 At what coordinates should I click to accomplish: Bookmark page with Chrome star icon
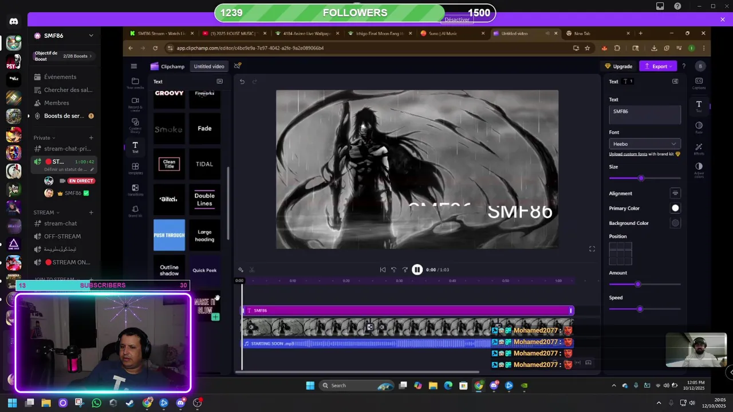(587, 48)
